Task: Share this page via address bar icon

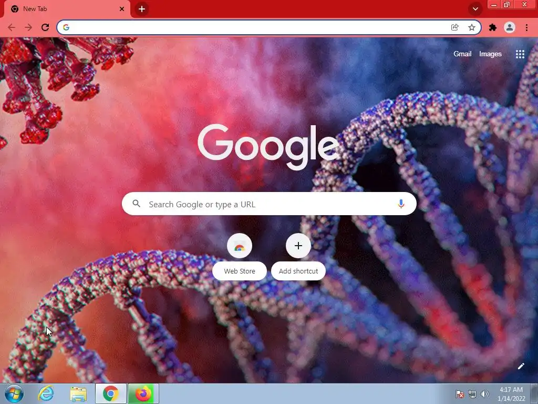Action: (454, 27)
